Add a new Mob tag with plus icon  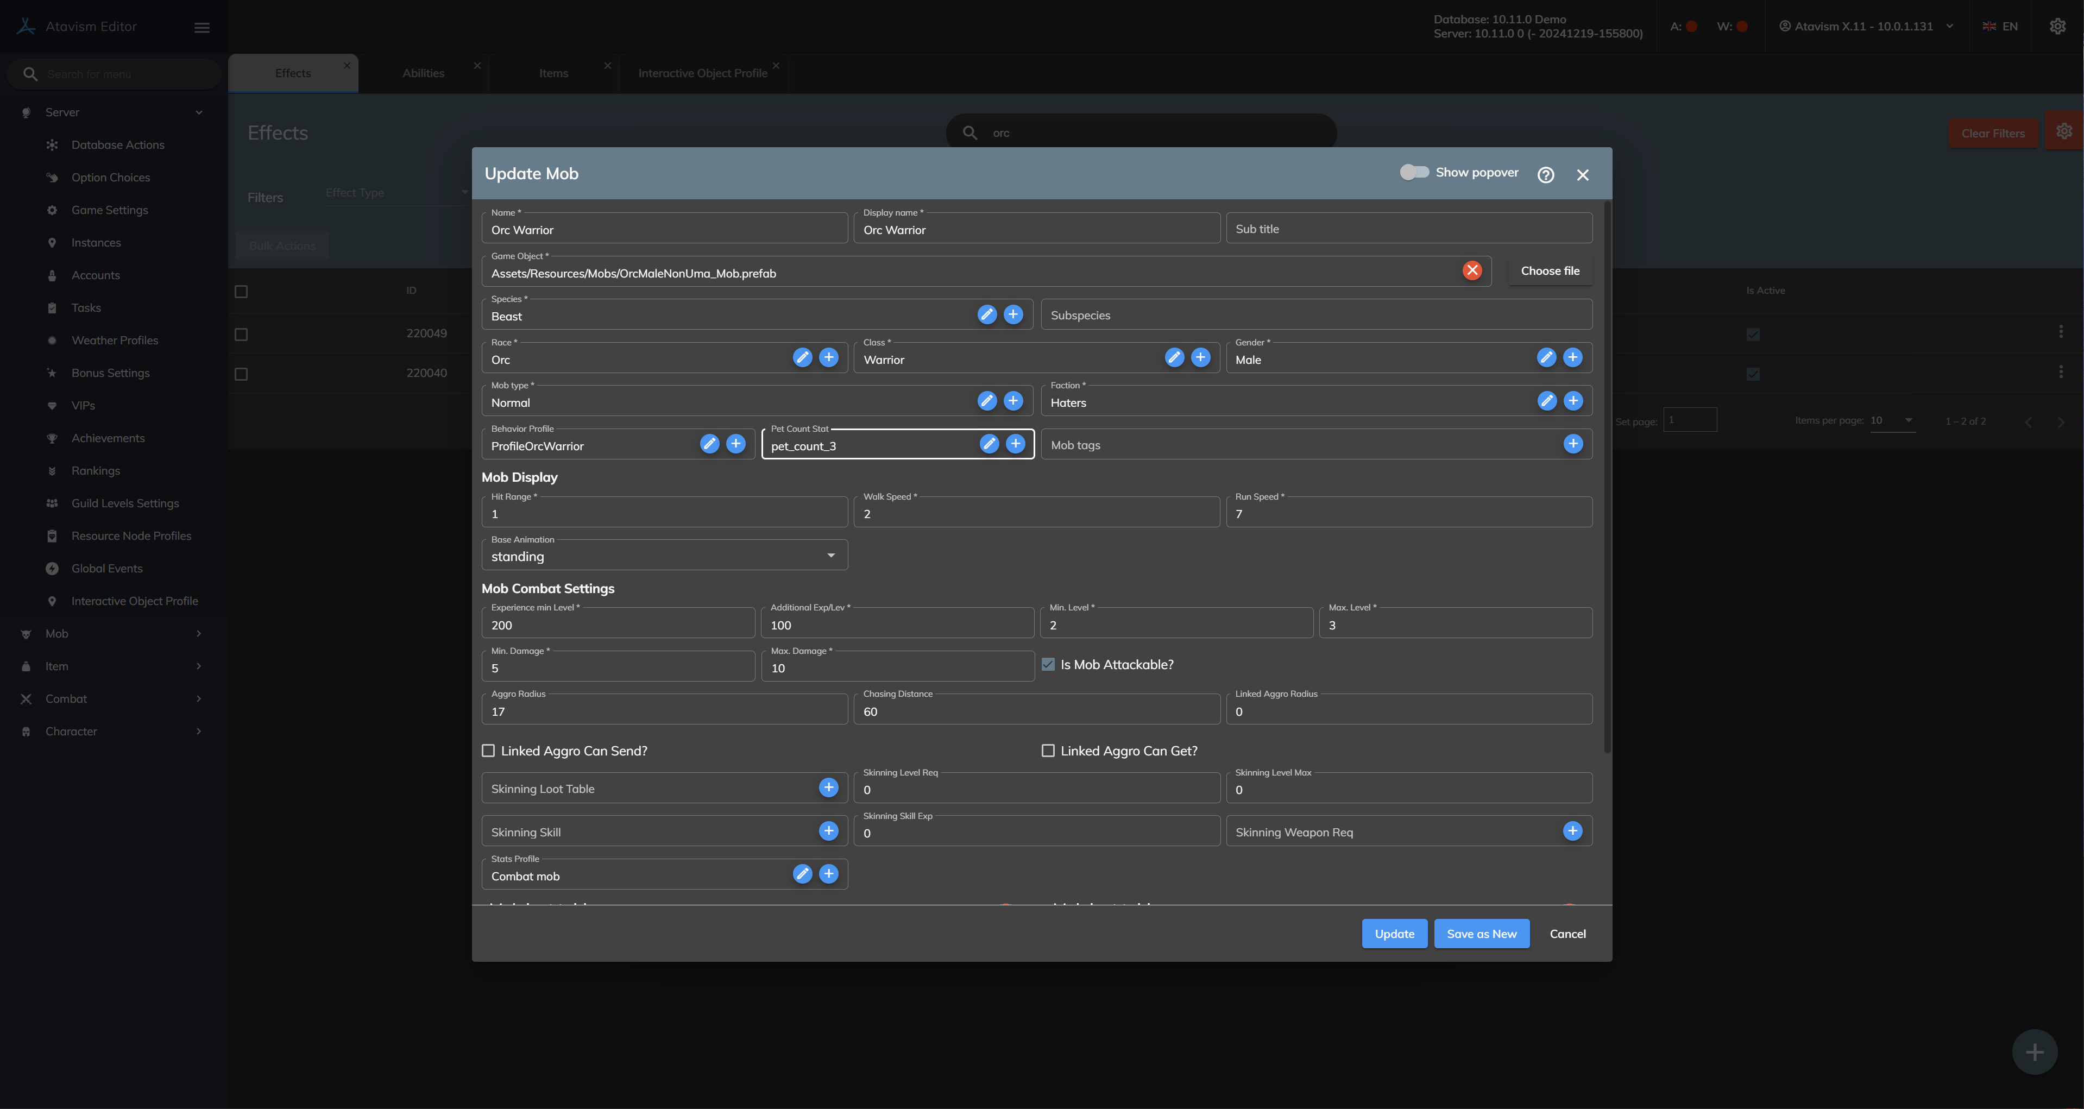(x=1573, y=444)
